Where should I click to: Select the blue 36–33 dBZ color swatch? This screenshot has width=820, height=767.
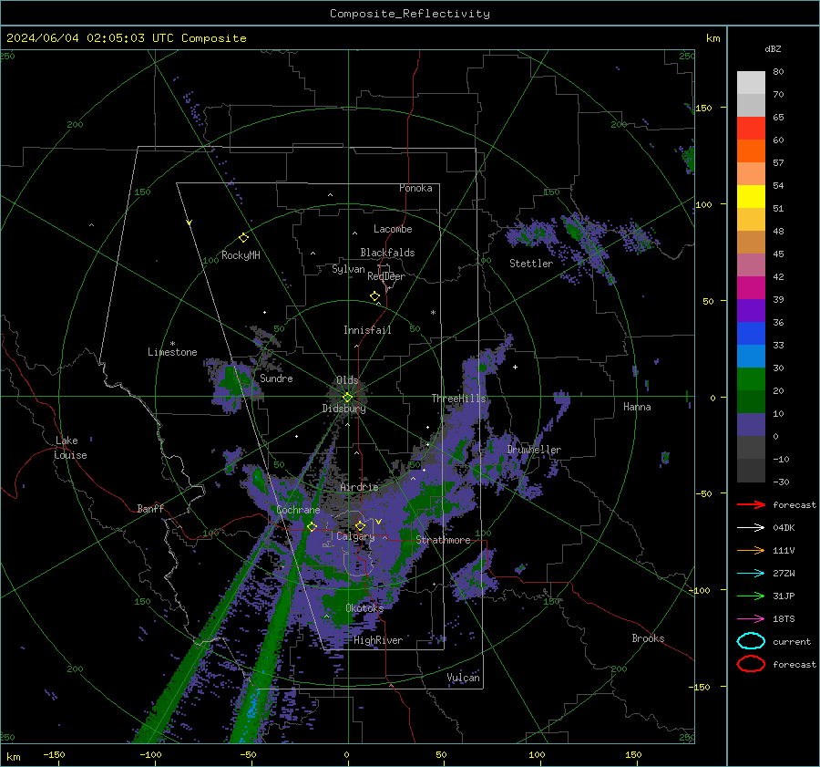coord(751,334)
